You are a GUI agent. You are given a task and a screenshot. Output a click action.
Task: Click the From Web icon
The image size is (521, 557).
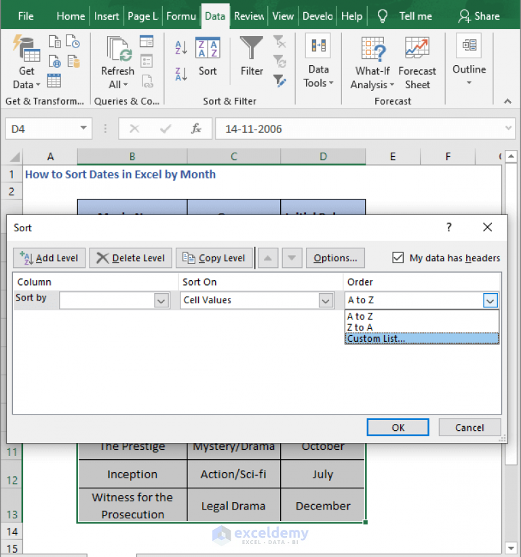pyautogui.click(x=54, y=61)
